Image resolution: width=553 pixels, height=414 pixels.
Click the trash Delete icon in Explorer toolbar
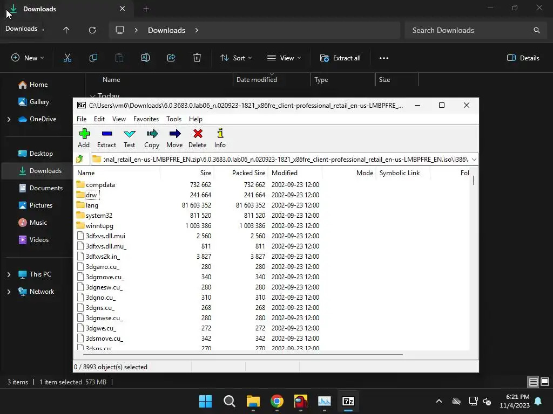point(197,58)
